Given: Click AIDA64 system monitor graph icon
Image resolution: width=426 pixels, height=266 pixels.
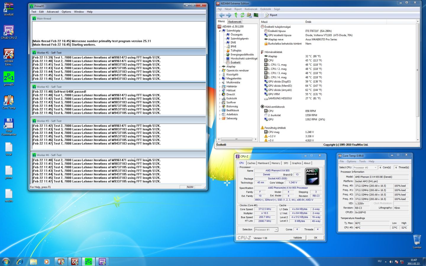Looking at the screenshot, I should click(256, 15).
